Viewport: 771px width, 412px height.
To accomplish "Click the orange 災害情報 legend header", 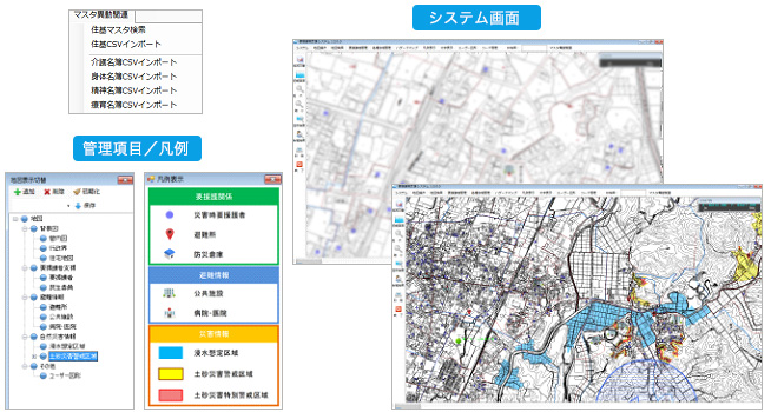I will click(x=214, y=334).
